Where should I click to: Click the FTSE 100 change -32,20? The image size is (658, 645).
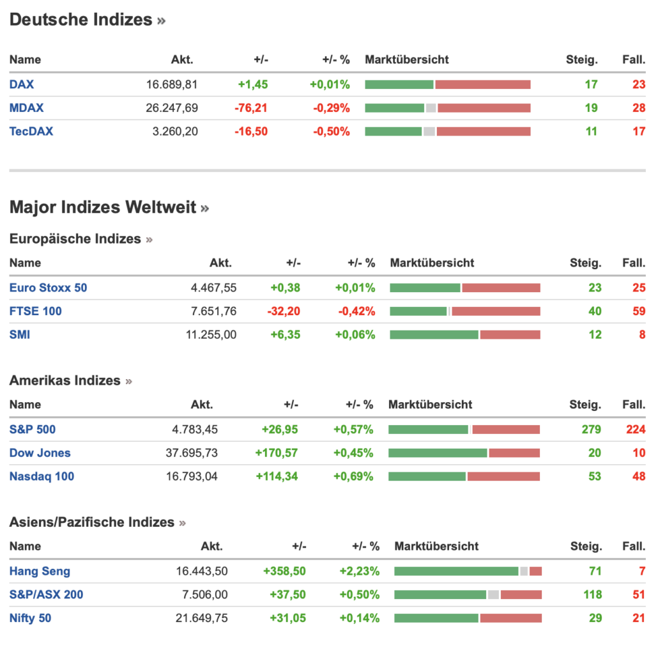tap(284, 311)
